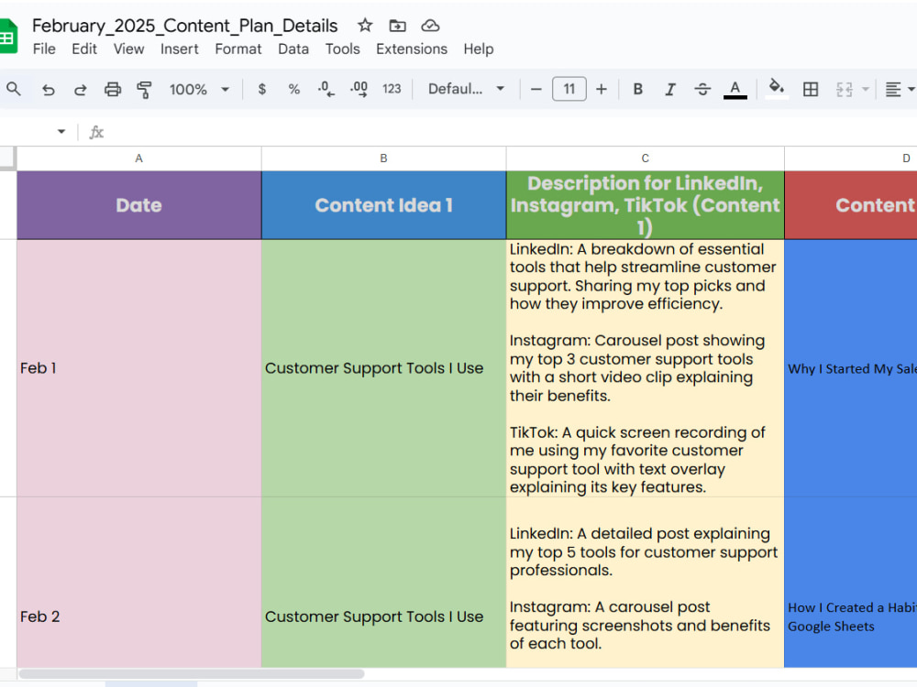Select the Content Idea 1 header cell
The width and height of the screenshot is (917, 687).
[383, 205]
